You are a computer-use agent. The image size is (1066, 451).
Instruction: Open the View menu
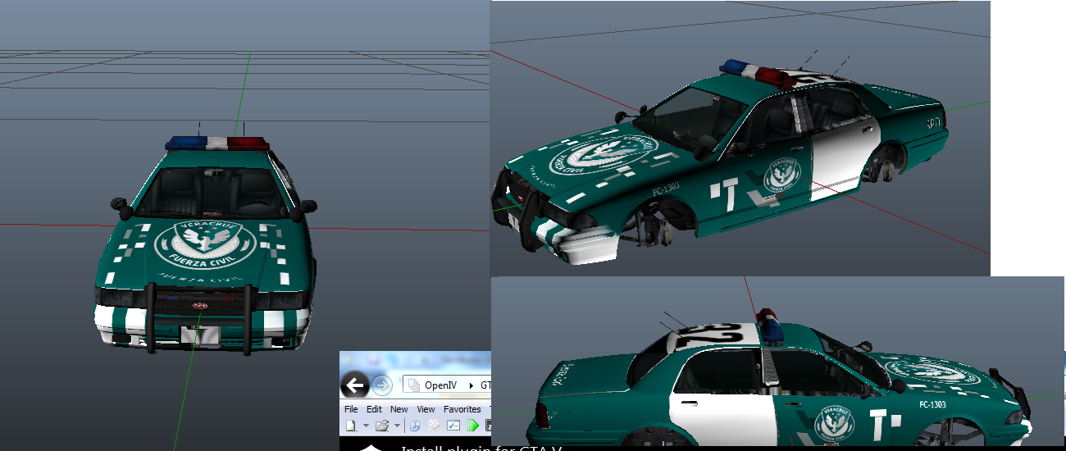[426, 409]
